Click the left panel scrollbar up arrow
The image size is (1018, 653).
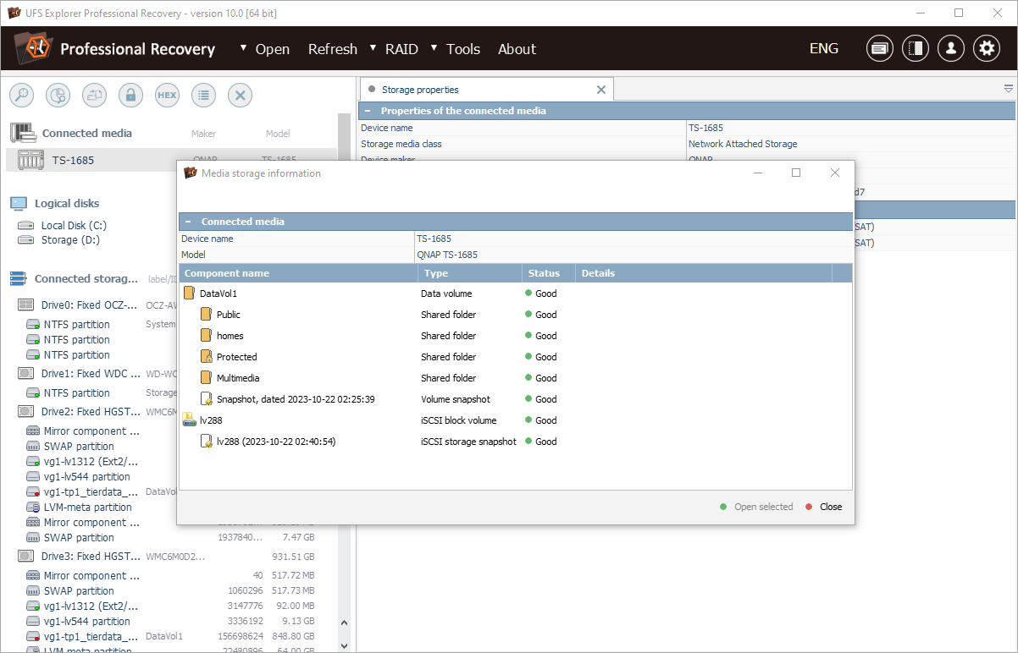(344, 622)
